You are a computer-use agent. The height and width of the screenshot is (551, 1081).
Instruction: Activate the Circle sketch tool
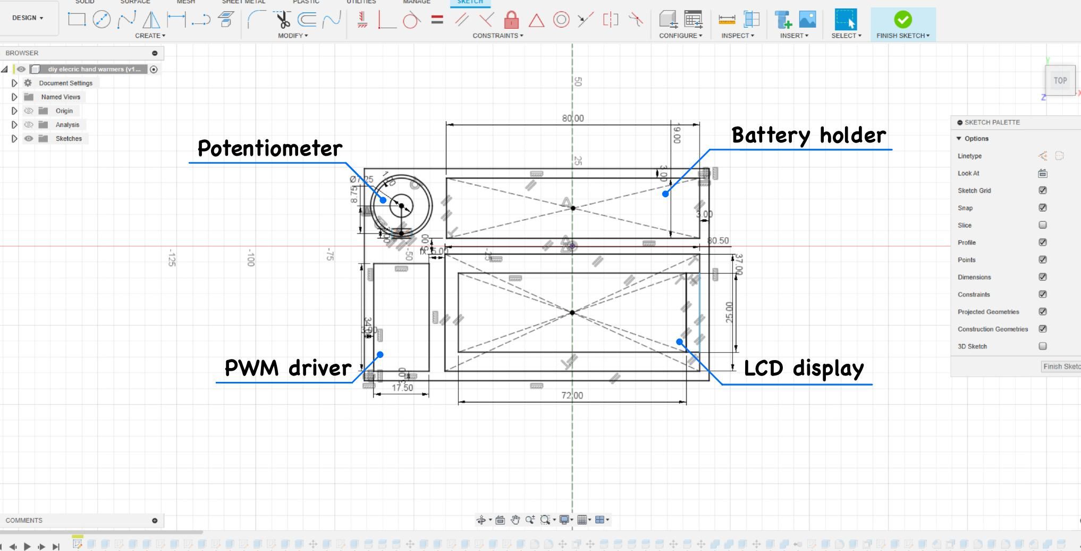(x=102, y=20)
